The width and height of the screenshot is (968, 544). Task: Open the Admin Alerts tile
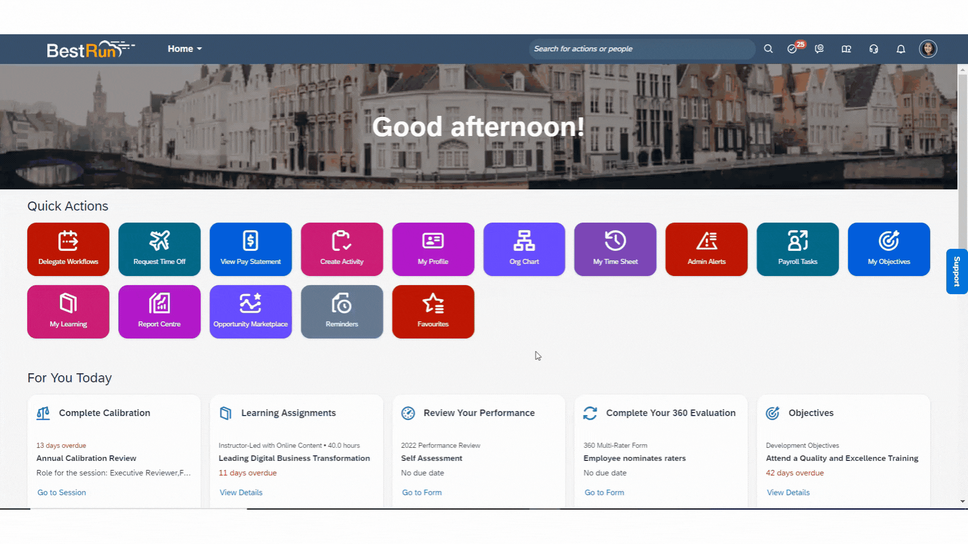(x=706, y=249)
